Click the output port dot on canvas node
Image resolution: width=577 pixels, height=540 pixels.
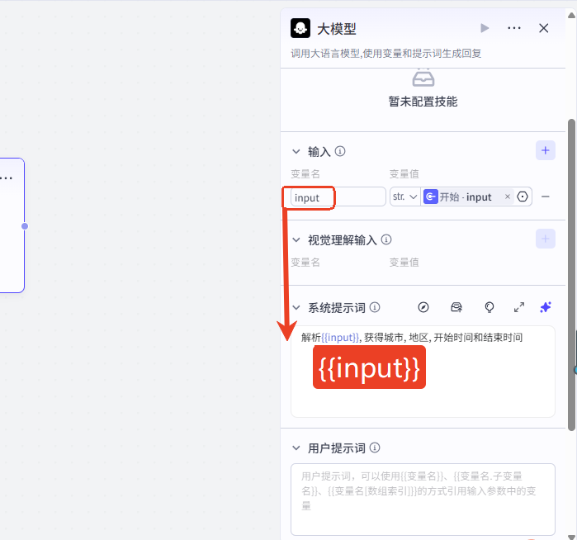(25, 226)
